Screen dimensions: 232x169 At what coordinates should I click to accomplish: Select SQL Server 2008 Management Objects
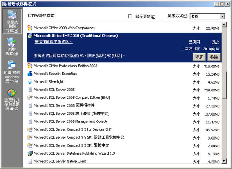click(x=71, y=122)
